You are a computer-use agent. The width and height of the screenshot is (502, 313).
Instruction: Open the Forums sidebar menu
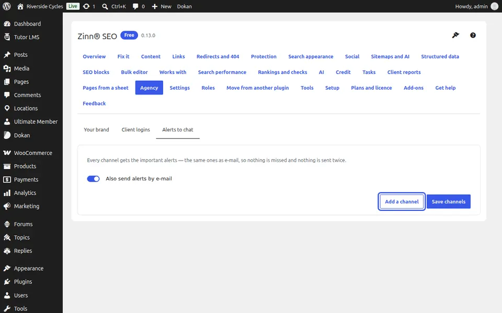tap(31, 224)
